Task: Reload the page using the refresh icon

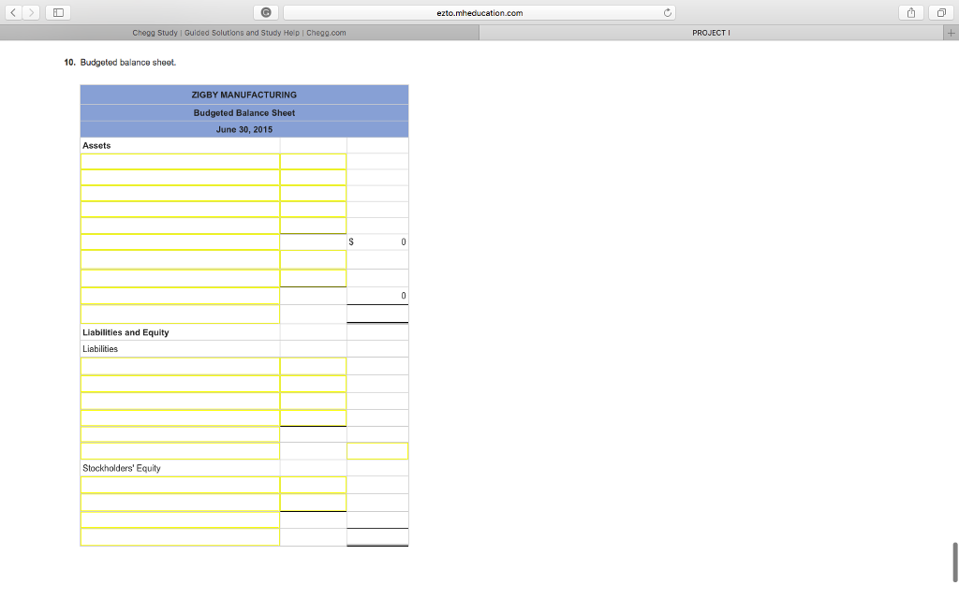Action: tap(667, 12)
